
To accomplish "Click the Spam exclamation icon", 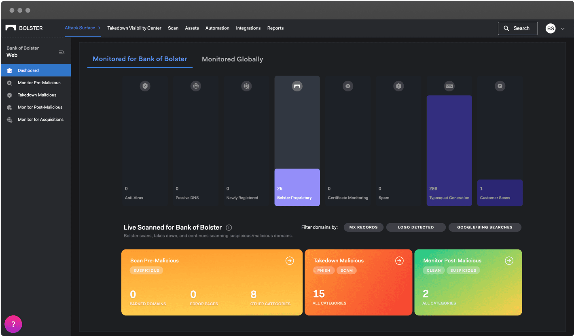I will [x=398, y=86].
